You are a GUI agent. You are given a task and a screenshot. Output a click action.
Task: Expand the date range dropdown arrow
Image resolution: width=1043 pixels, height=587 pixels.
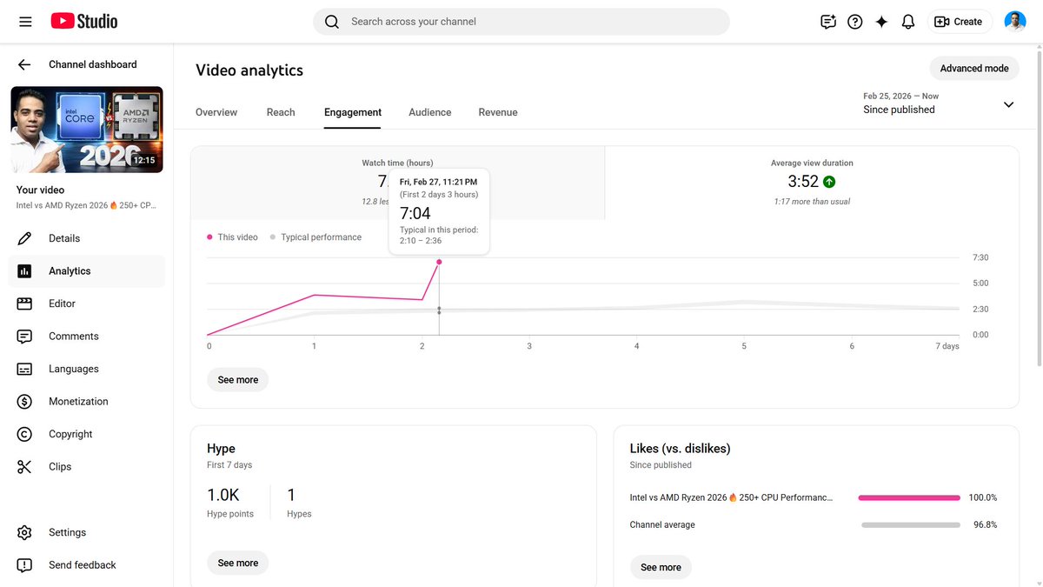(x=1008, y=104)
